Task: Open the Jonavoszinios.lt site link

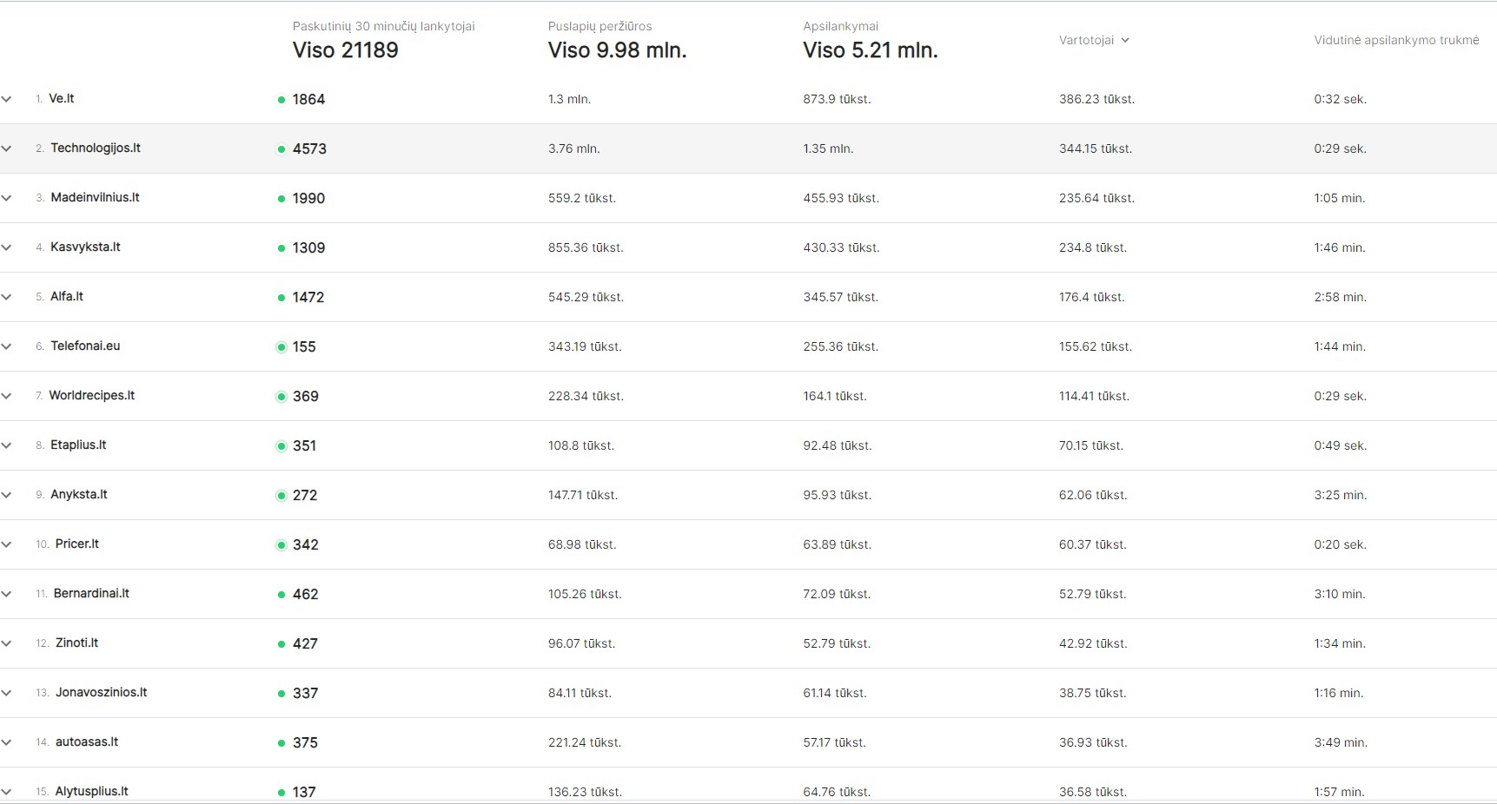Action: pos(101,692)
